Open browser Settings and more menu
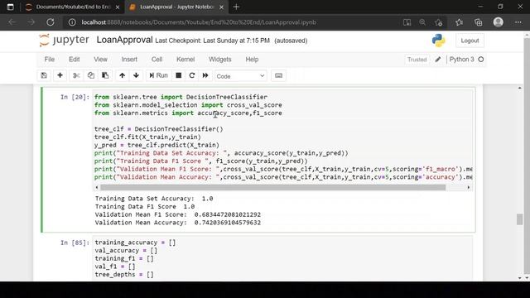The height and width of the screenshot is (298, 530). [518, 22]
